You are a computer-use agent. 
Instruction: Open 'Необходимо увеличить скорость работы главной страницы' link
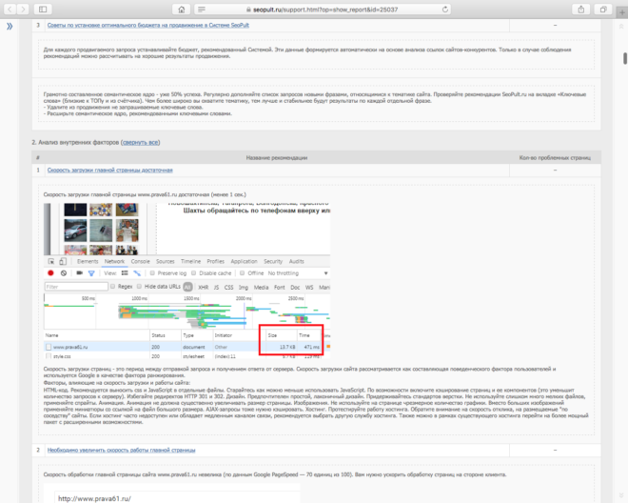pos(120,448)
